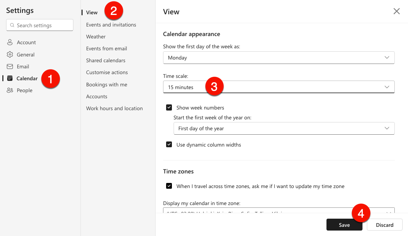Click the Account person icon

click(x=10, y=43)
